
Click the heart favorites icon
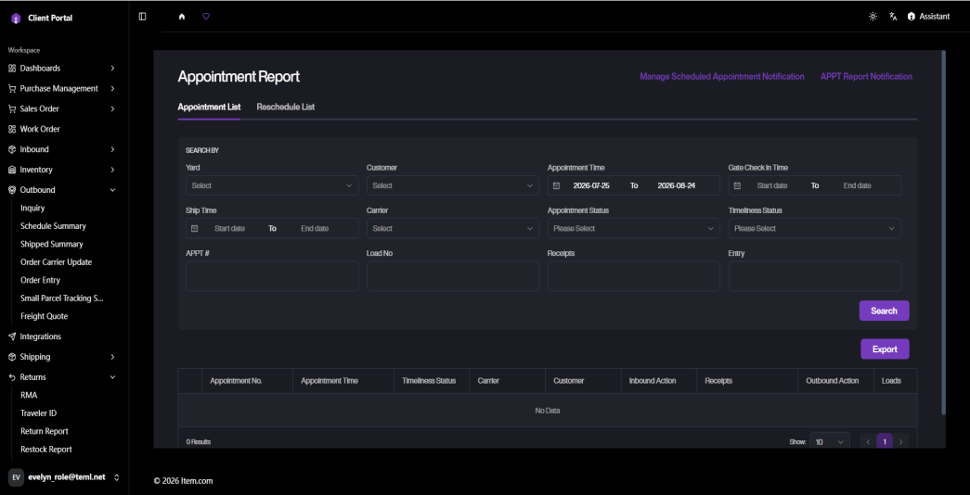[206, 17]
